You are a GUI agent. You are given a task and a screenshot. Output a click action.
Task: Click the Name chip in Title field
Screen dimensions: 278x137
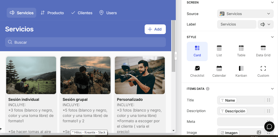[228, 100]
